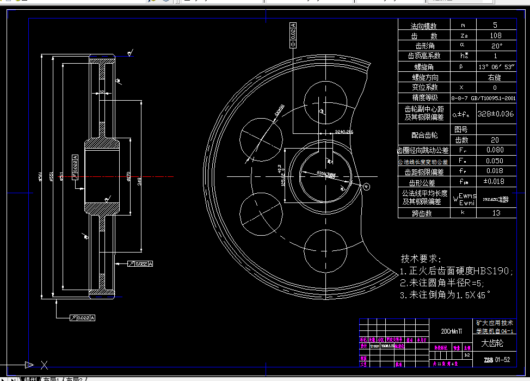Select the 齿形公差 label
This screenshot has height=381, width=530.
tap(422, 183)
